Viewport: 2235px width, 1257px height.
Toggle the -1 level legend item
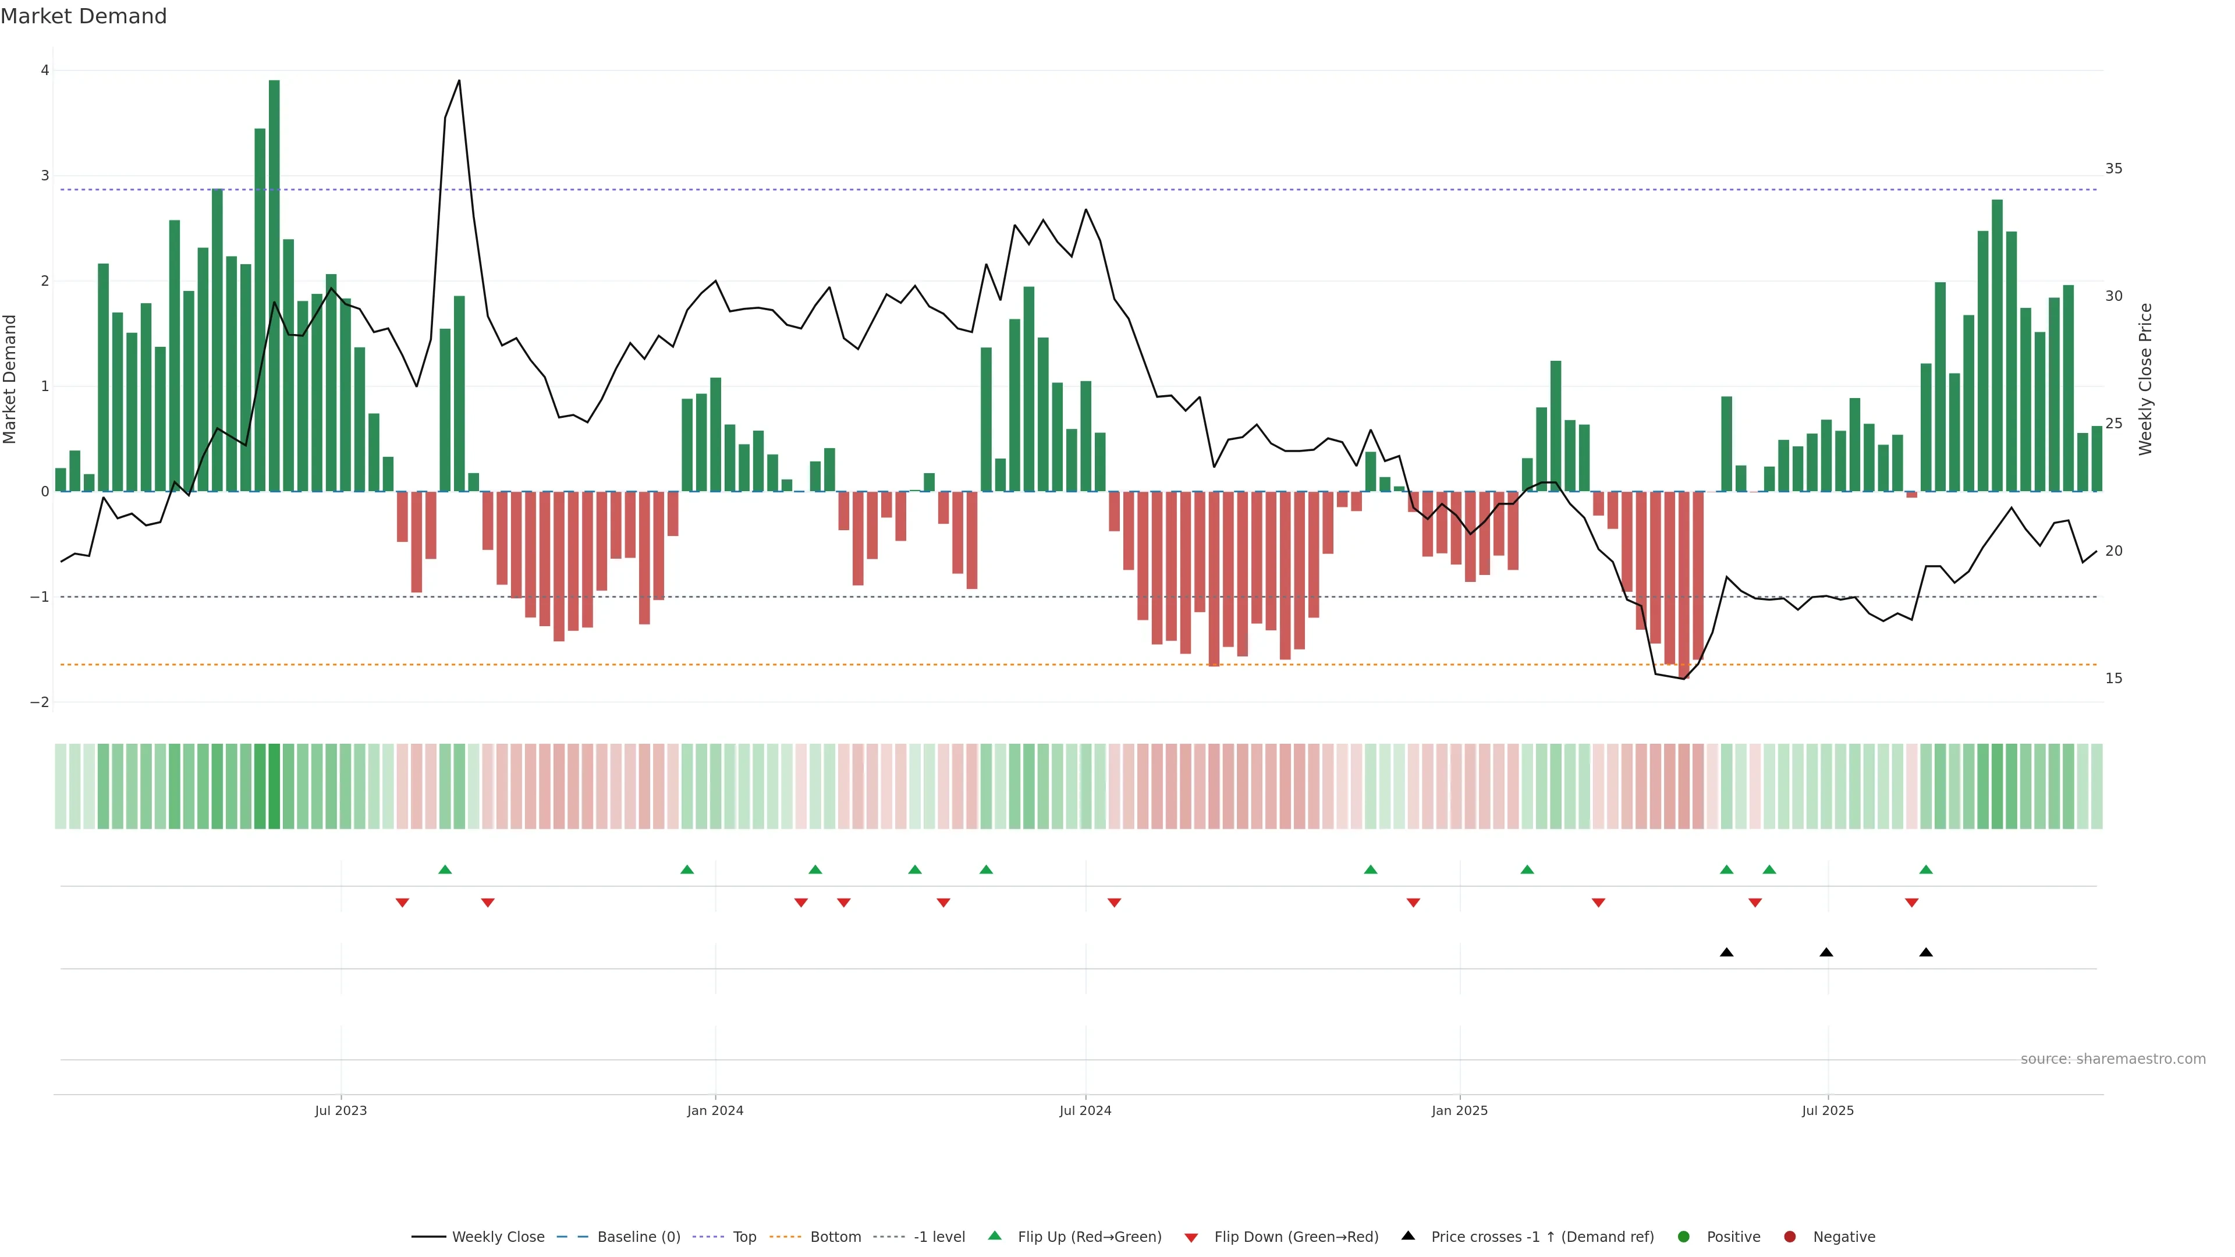pos(939,1236)
